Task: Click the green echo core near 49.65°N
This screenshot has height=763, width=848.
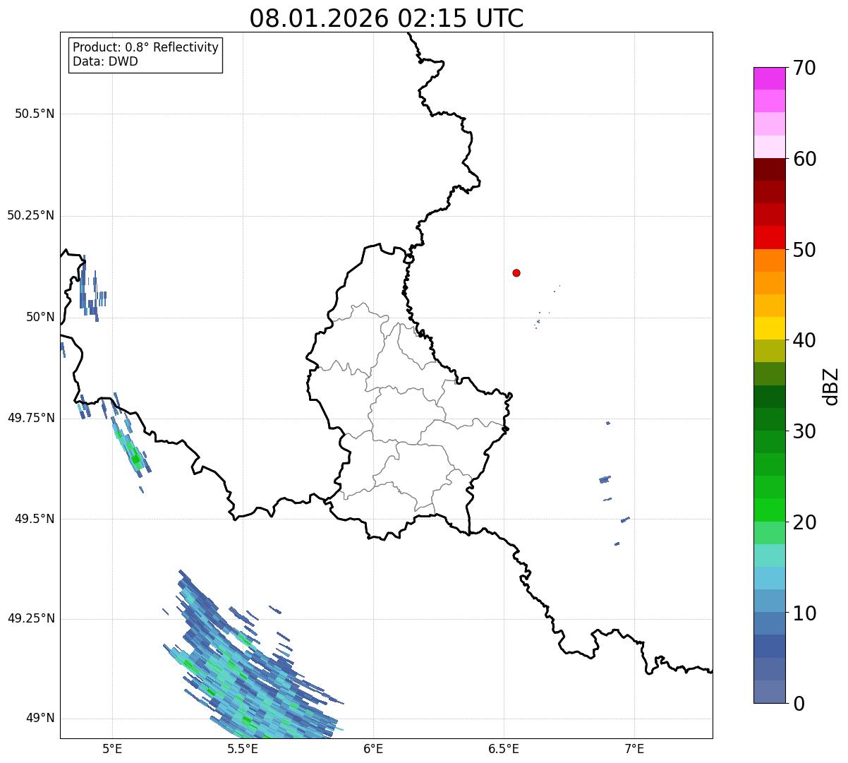Action: [x=135, y=459]
